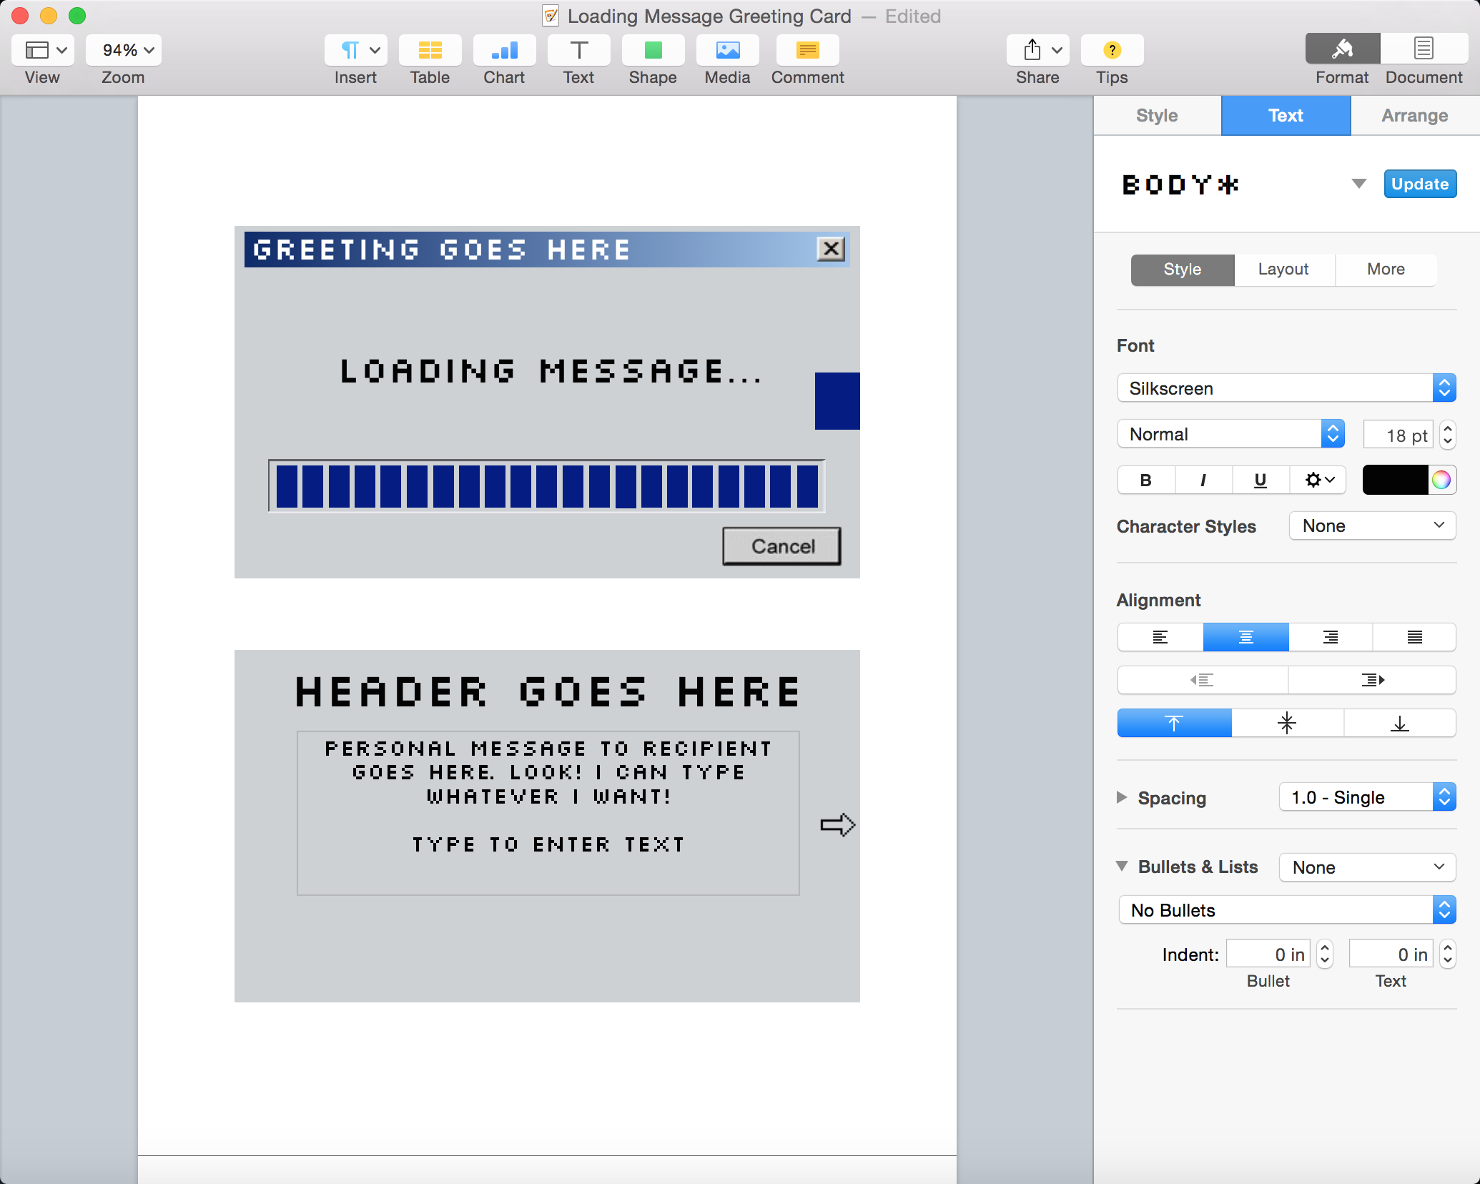Click the Chart toolbar icon

(504, 51)
